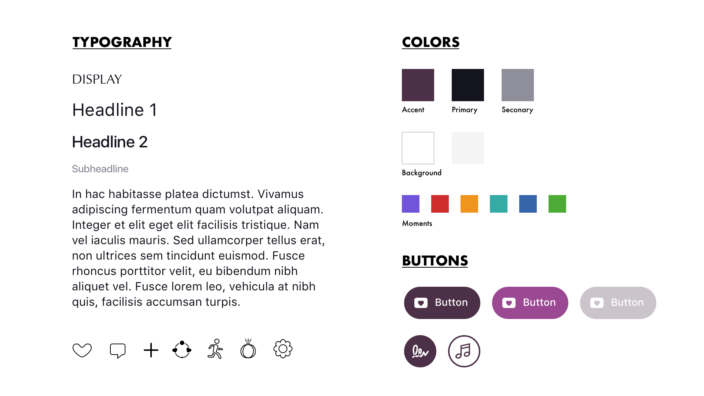This screenshot has width=704, height=396.
Task: Click the heart outline icon
Action: pos(82,350)
